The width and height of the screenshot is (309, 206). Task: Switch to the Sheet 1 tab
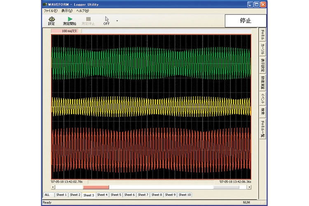(61, 195)
